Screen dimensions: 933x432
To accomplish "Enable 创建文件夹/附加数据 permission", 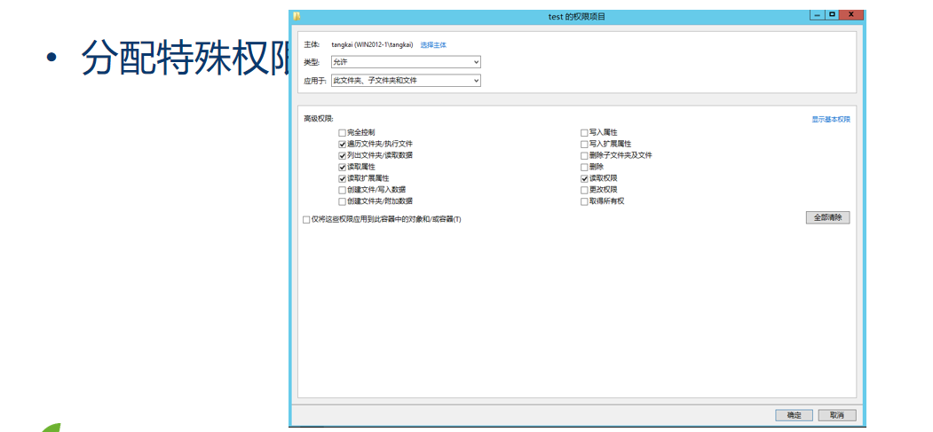I will [x=342, y=201].
